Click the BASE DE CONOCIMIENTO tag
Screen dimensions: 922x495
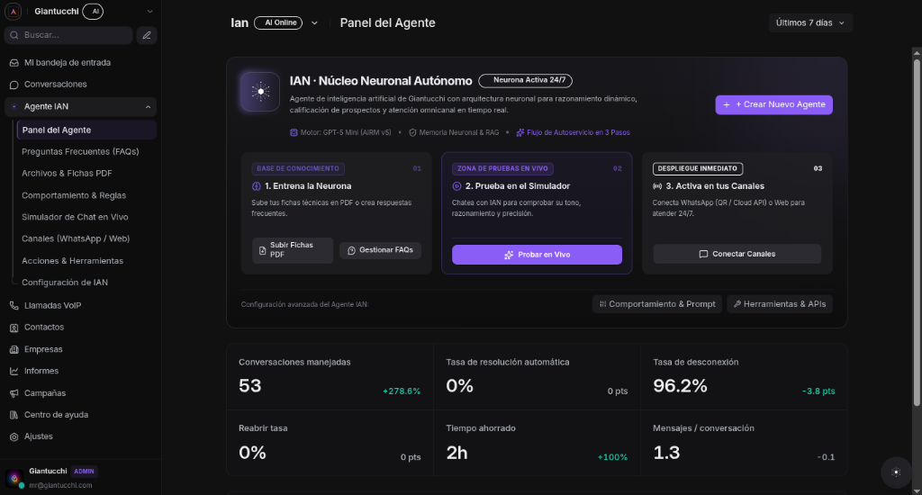point(297,168)
